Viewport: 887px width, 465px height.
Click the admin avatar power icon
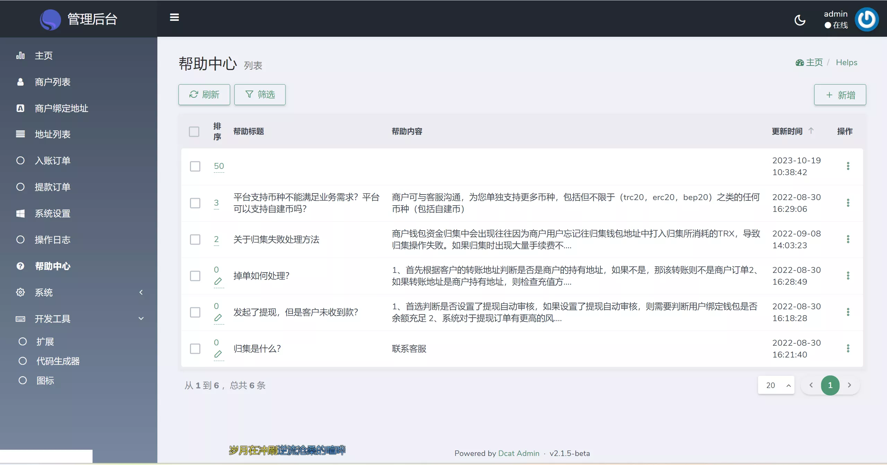866,19
